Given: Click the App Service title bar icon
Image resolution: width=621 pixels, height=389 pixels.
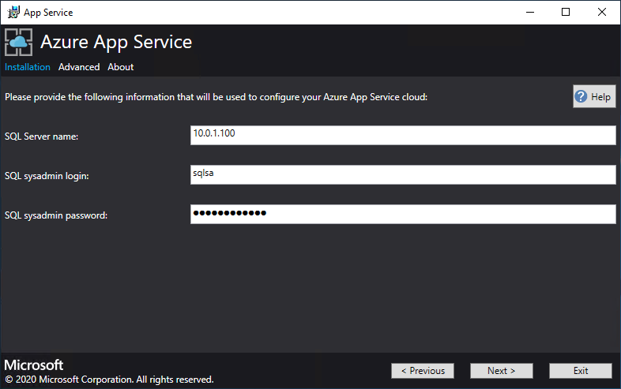Looking at the screenshot, I should coord(13,12).
